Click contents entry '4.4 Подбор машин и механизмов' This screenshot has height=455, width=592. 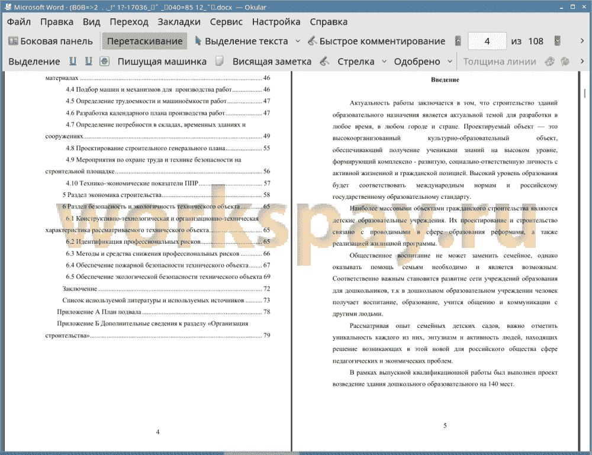(x=168, y=89)
